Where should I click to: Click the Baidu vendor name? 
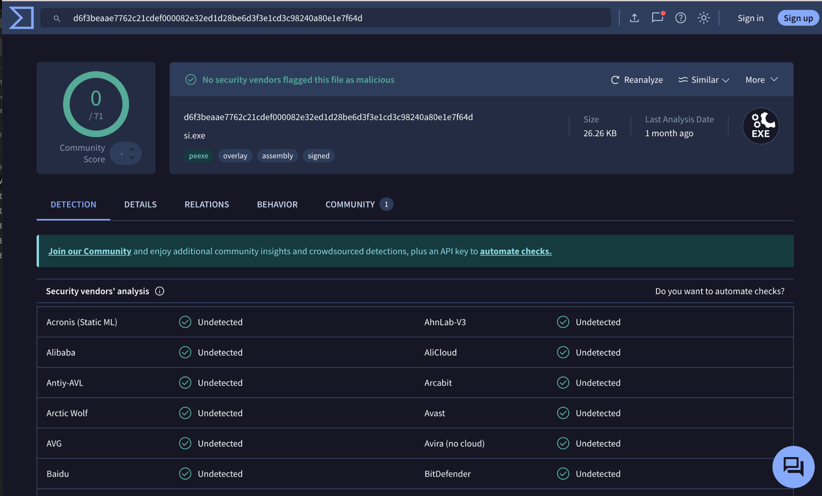click(x=58, y=474)
